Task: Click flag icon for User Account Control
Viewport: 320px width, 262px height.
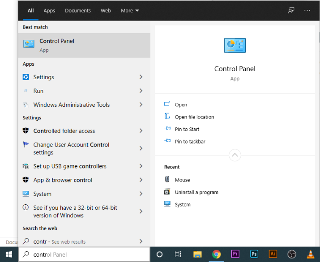Action: (26, 144)
